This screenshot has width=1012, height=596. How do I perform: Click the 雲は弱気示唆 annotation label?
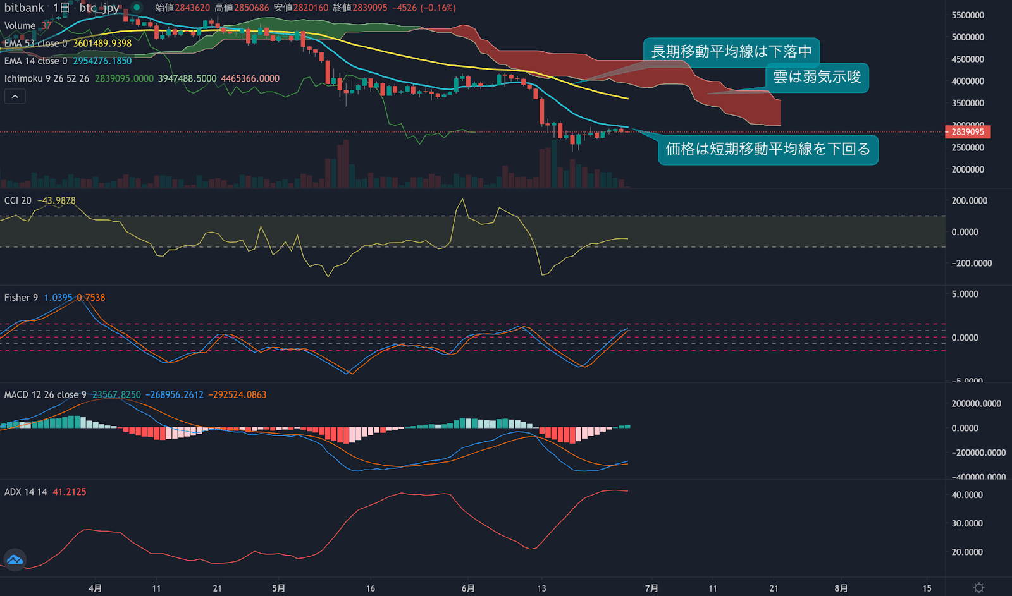816,78
